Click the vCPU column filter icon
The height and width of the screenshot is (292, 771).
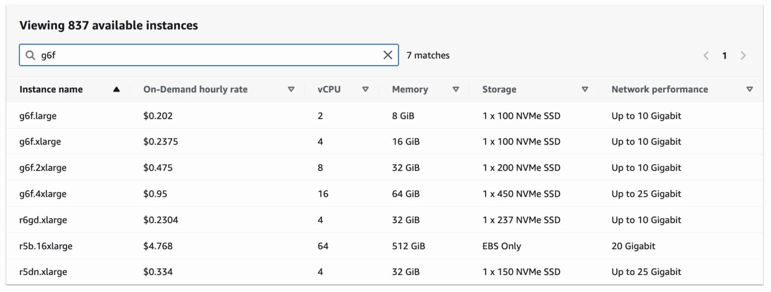coord(366,89)
